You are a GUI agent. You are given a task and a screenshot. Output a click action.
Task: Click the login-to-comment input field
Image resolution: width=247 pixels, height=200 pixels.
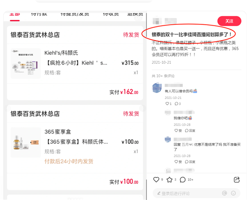coord(187,193)
